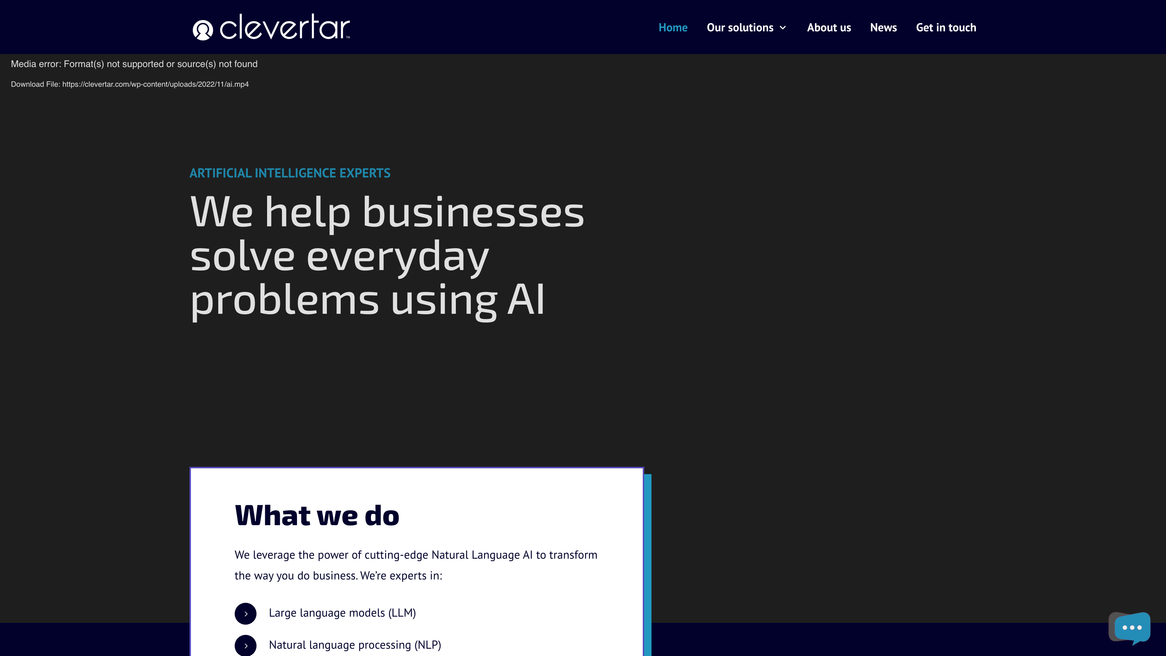Click the Get in touch button

946,27
